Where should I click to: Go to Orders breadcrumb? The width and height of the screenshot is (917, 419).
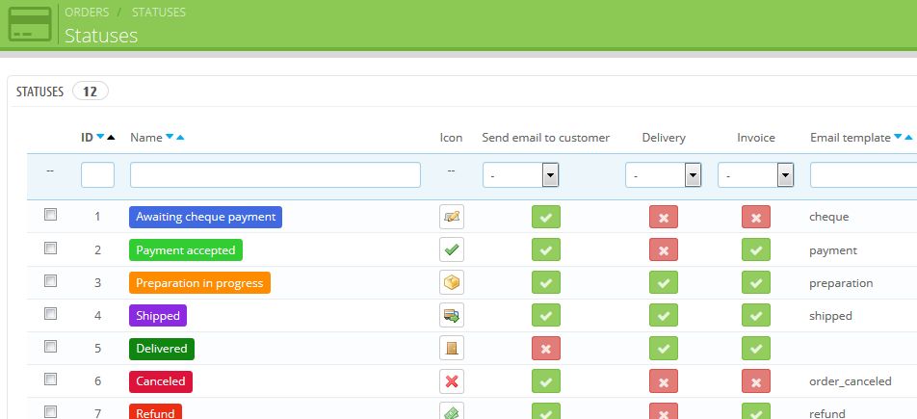[87, 12]
